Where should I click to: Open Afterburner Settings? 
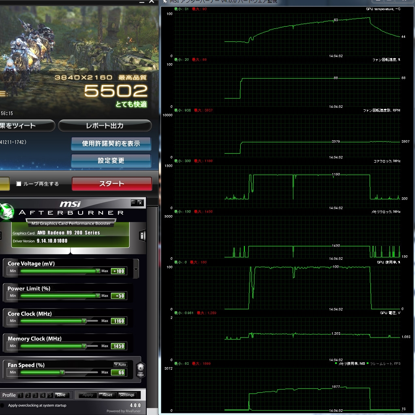tap(127, 395)
